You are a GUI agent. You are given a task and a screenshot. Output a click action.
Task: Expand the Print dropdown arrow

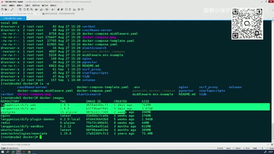[39, 9]
